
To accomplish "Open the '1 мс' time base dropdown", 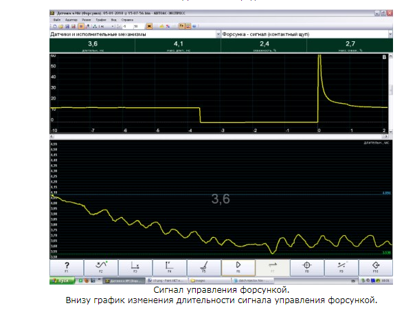I will click(113, 26).
